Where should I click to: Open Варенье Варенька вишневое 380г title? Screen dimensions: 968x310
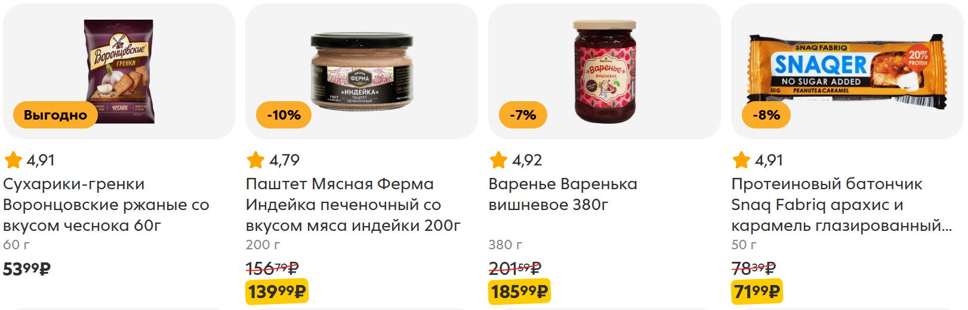tap(563, 194)
